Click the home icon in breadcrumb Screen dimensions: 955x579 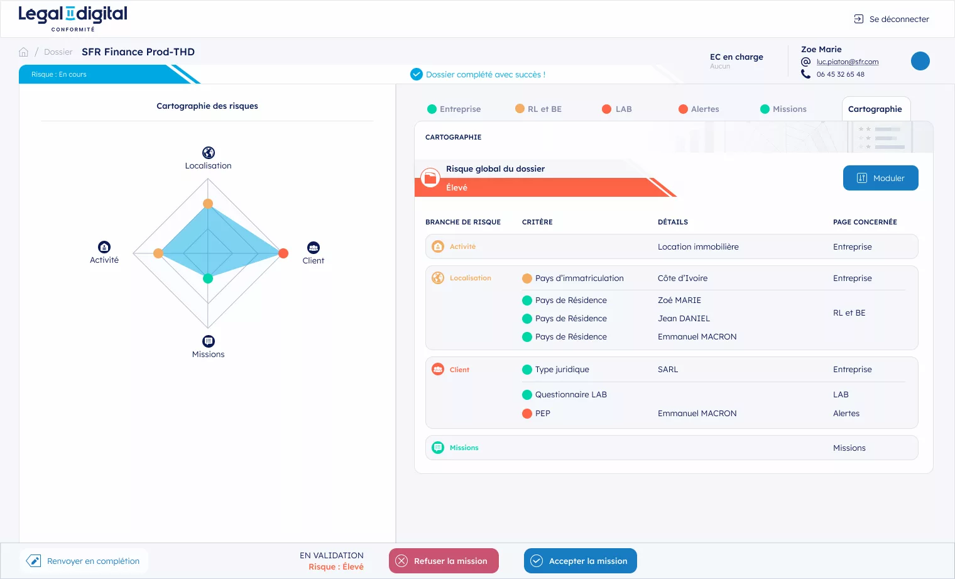pos(24,52)
